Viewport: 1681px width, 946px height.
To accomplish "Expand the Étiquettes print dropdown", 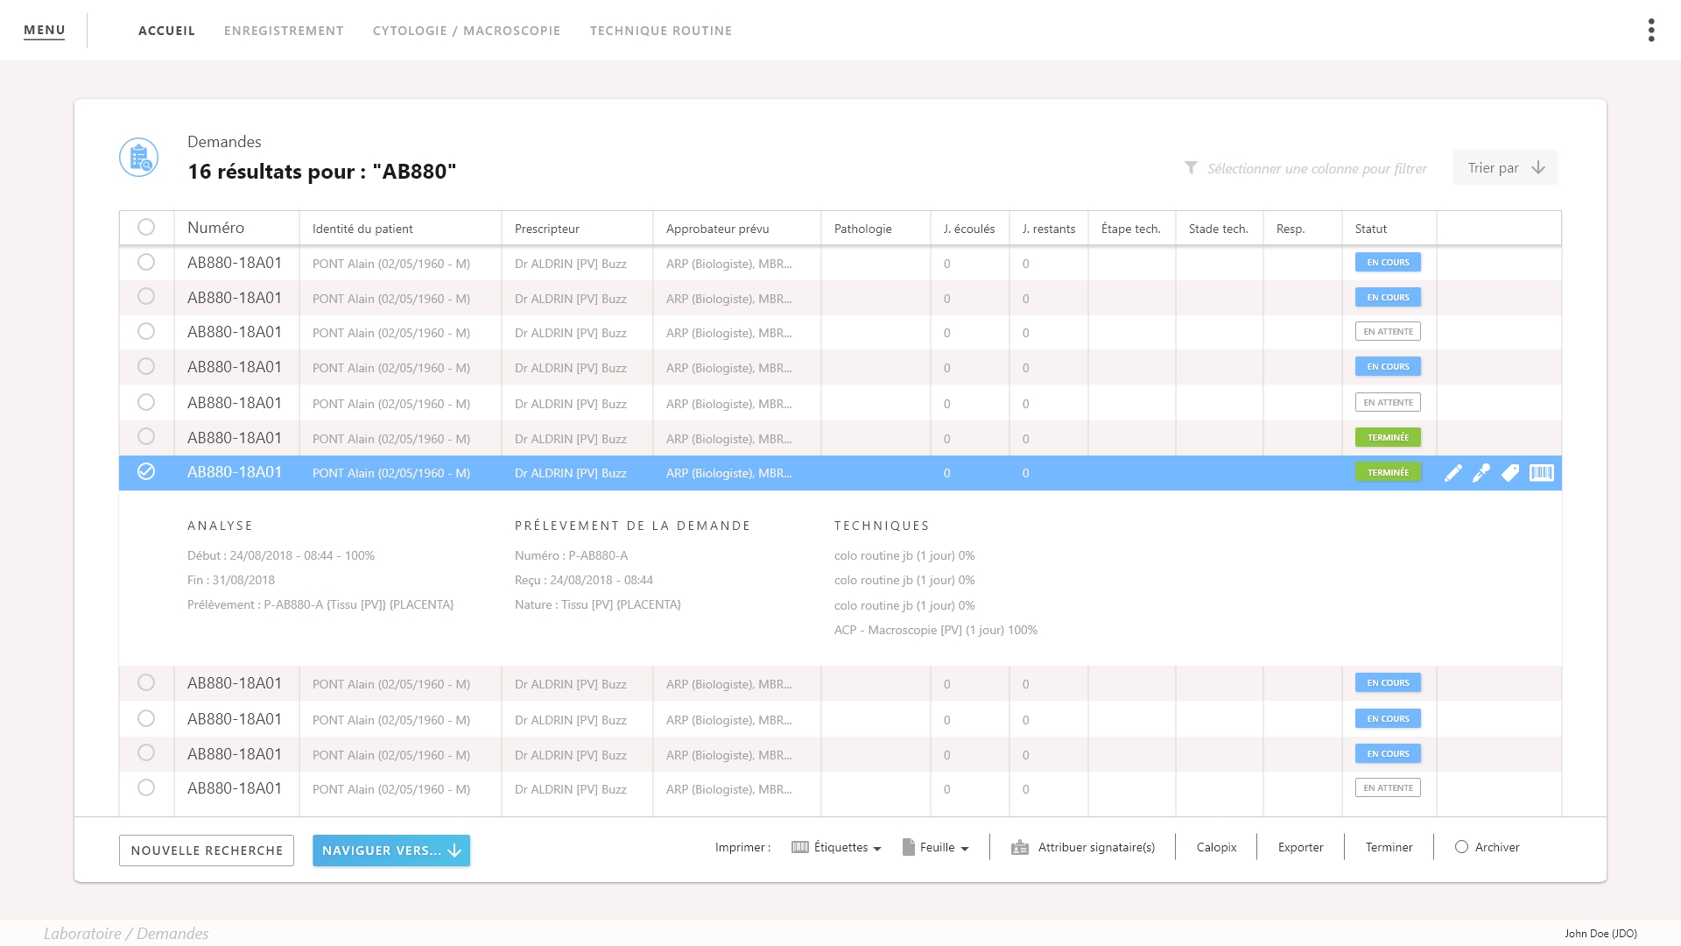I will 874,848.
